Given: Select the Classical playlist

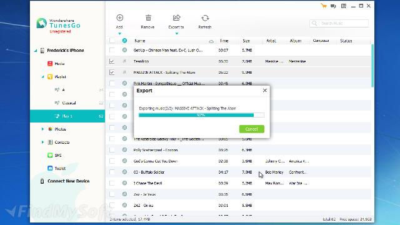Looking at the screenshot, I should 67,102.
